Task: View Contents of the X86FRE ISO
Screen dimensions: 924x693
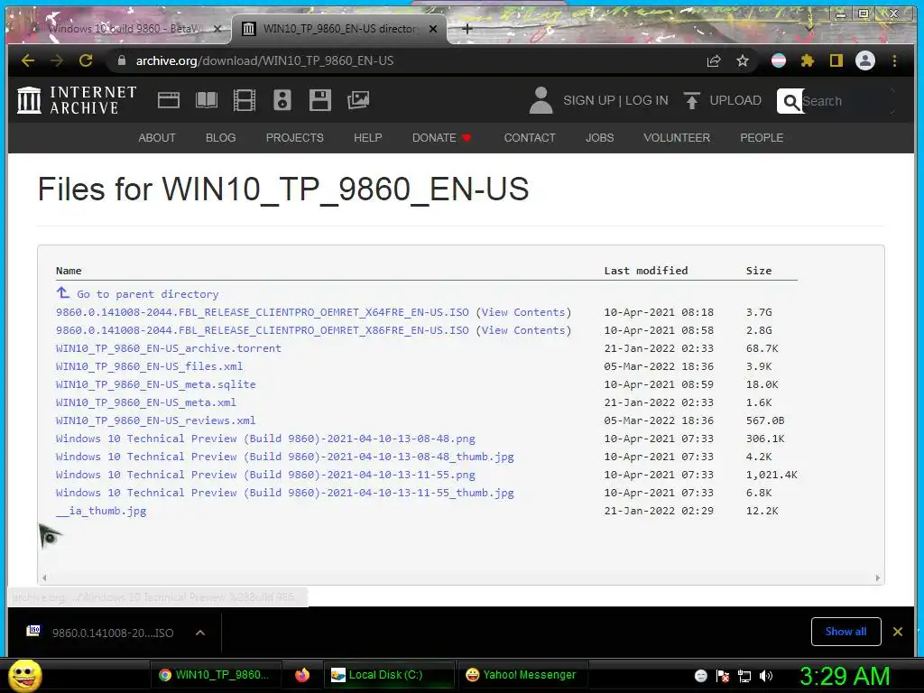Action: tap(523, 330)
